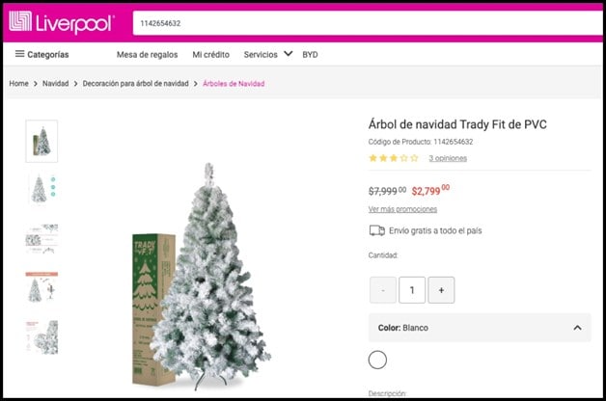Decrease quantity with the minus button
The image size is (606, 401).
pyautogui.click(x=383, y=290)
